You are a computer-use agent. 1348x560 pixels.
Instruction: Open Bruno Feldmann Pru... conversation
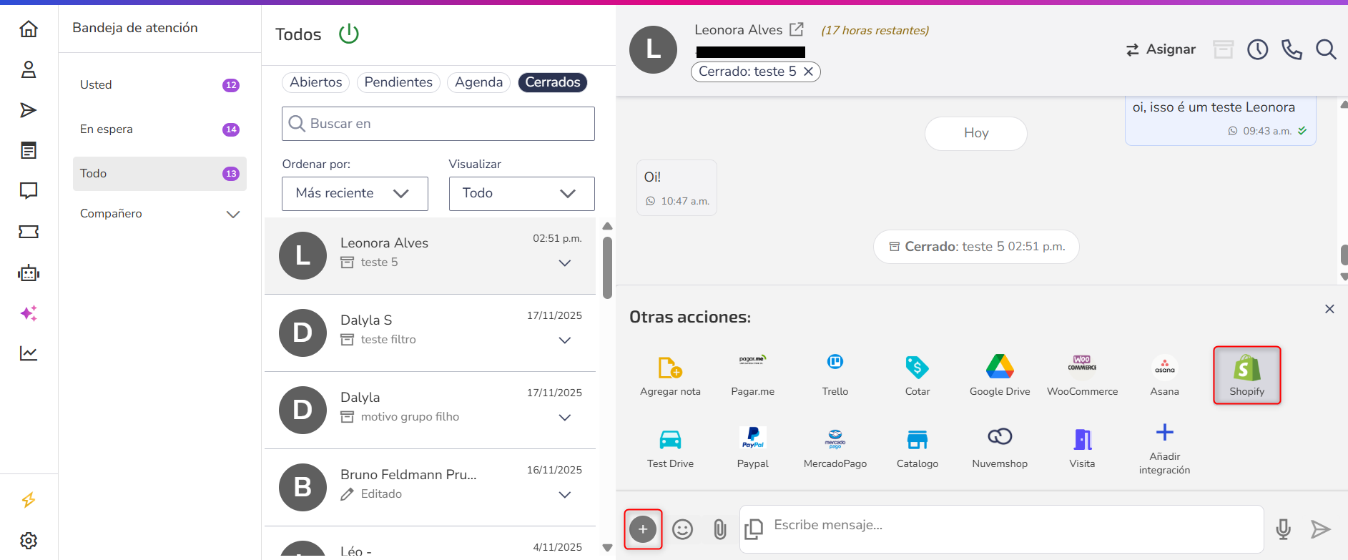pyautogui.click(x=430, y=488)
